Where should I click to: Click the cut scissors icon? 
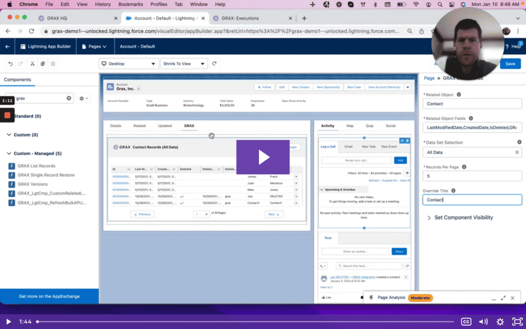pos(32,64)
